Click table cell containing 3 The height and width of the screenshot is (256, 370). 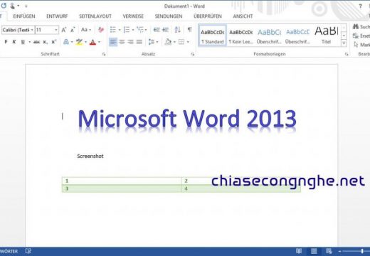click(122, 188)
